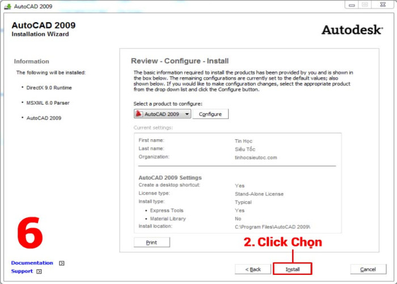Click the arrow icon next to Documentation
The height and width of the screenshot is (284, 397).
point(61,263)
